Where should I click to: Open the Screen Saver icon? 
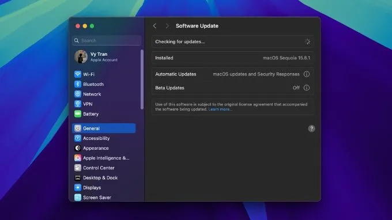pos(78,198)
